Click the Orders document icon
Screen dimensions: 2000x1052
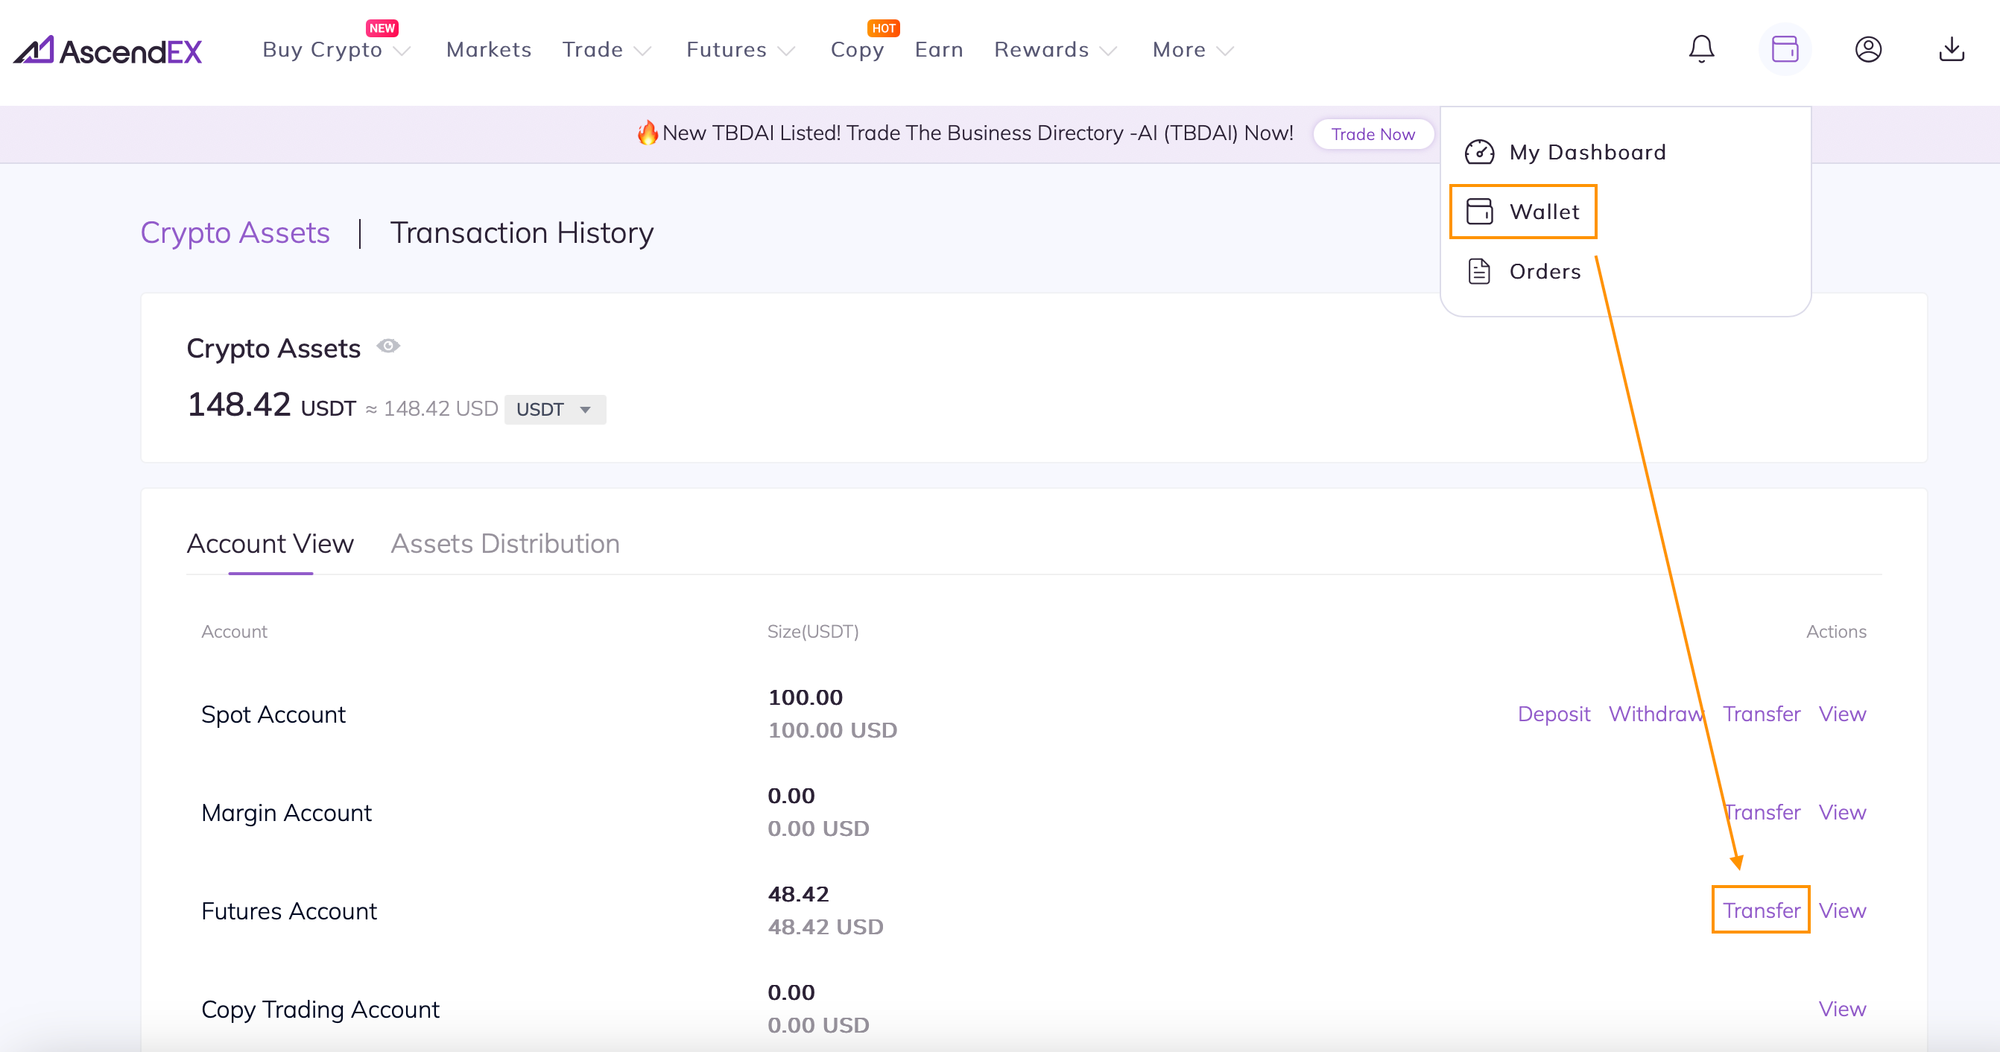pyautogui.click(x=1479, y=271)
